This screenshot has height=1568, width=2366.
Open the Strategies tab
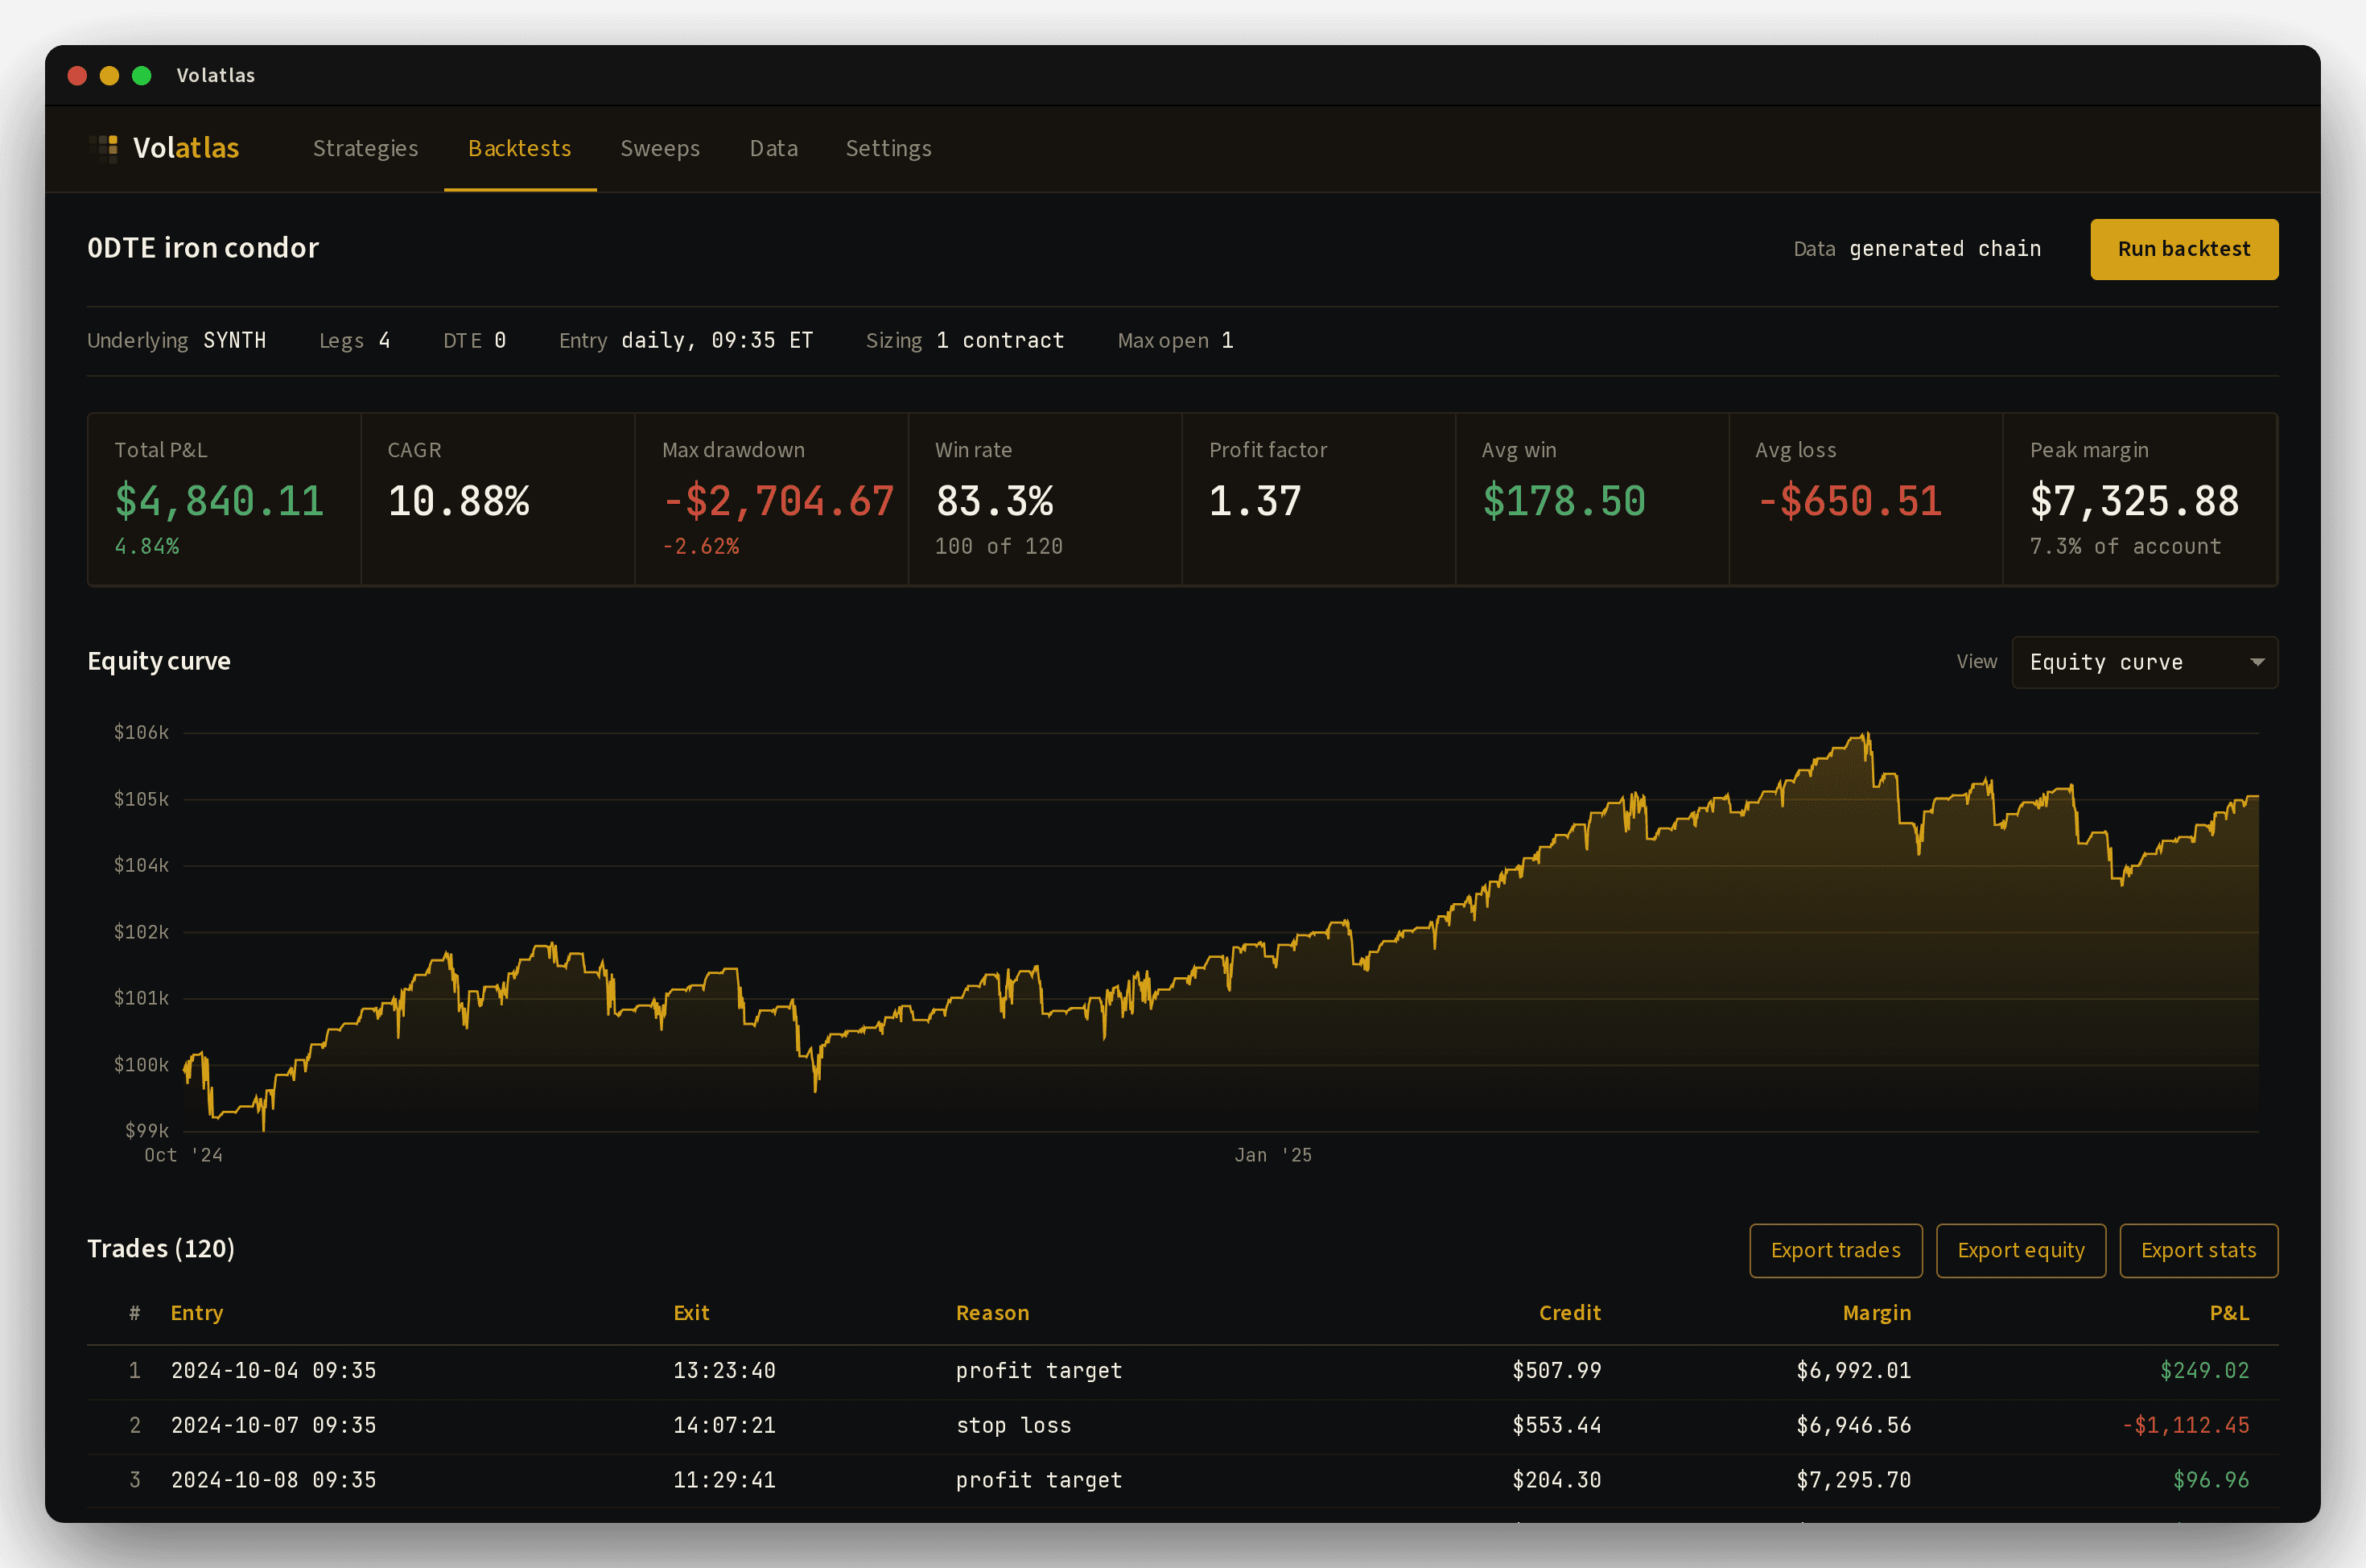click(366, 148)
